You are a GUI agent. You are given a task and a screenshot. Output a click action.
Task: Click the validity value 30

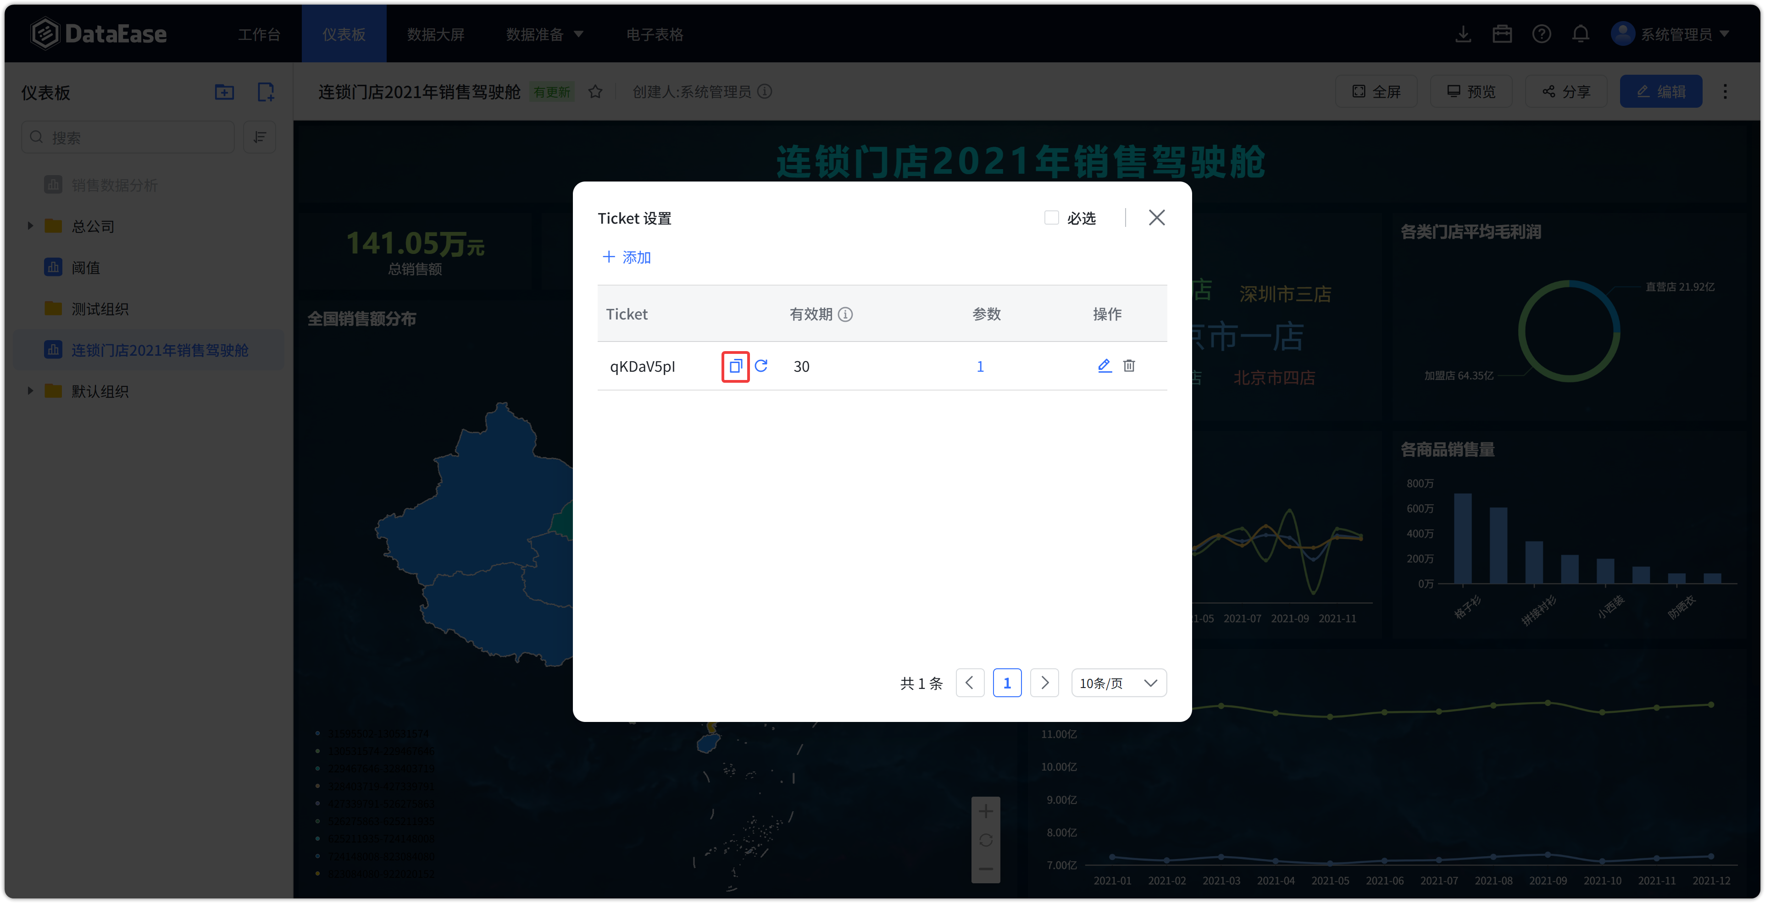click(x=802, y=366)
